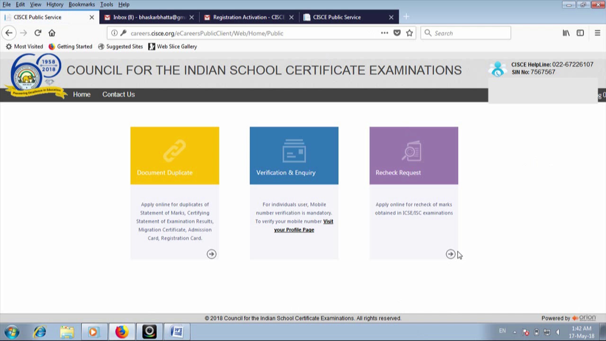
Task: Show hidden tray icons arrow
Action: click(x=515, y=332)
